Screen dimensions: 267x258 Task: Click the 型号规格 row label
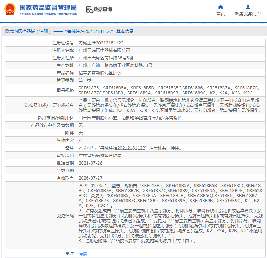[x=65, y=91]
